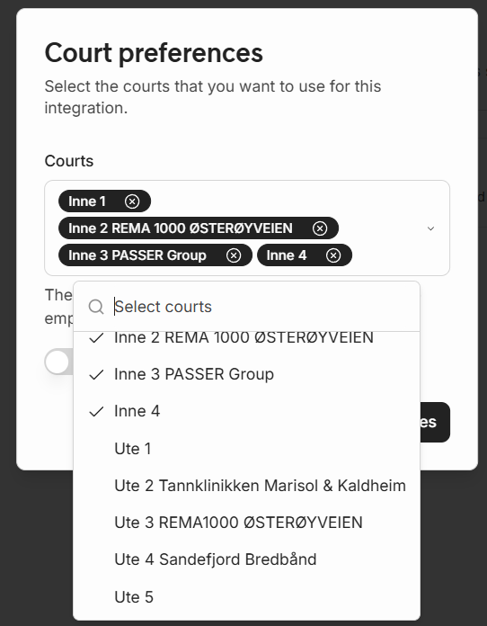487x626 pixels.
Task: Click the Inne 1 chip label
Action: pos(87,201)
